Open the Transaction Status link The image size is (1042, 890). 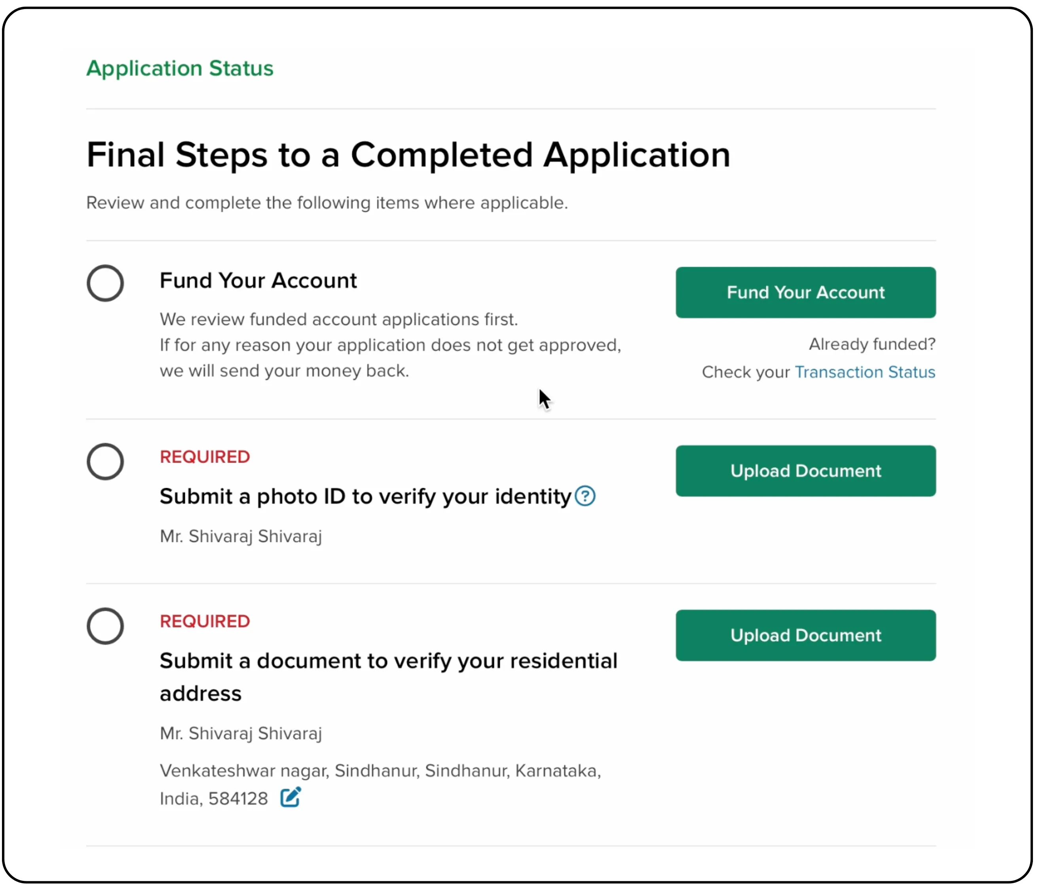(x=865, y=372)
